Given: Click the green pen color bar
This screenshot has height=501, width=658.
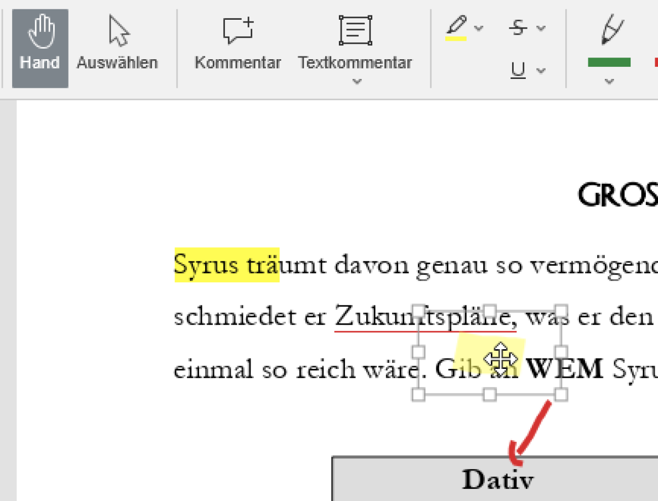Looking at the screenshot, I should pyautogui.click(x=609, y=62).
